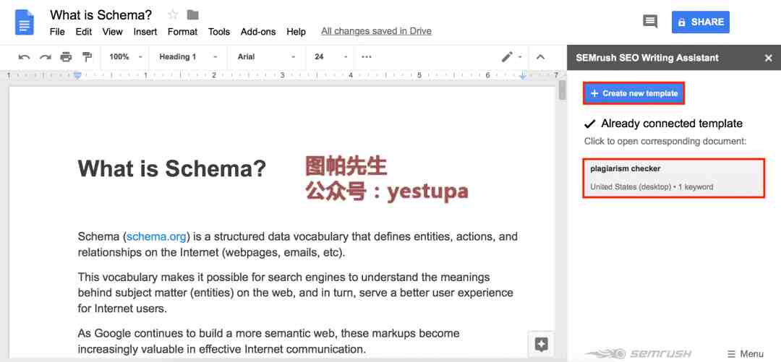Open the Edit menu
Screen dimensions: 781x362
[x=84, y=31]
